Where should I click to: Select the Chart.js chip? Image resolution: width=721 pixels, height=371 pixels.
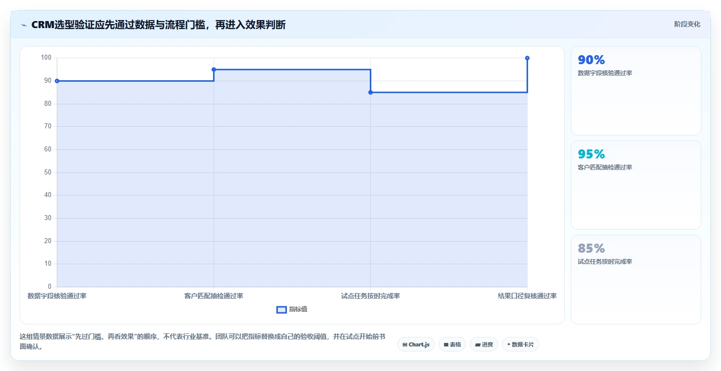tap(416, 344)
